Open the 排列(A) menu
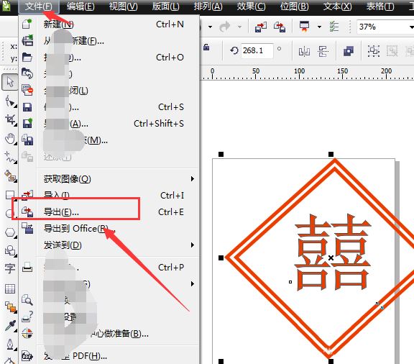Image resolution: width=414 pixels, height=364 pixels. click(208, 6)
